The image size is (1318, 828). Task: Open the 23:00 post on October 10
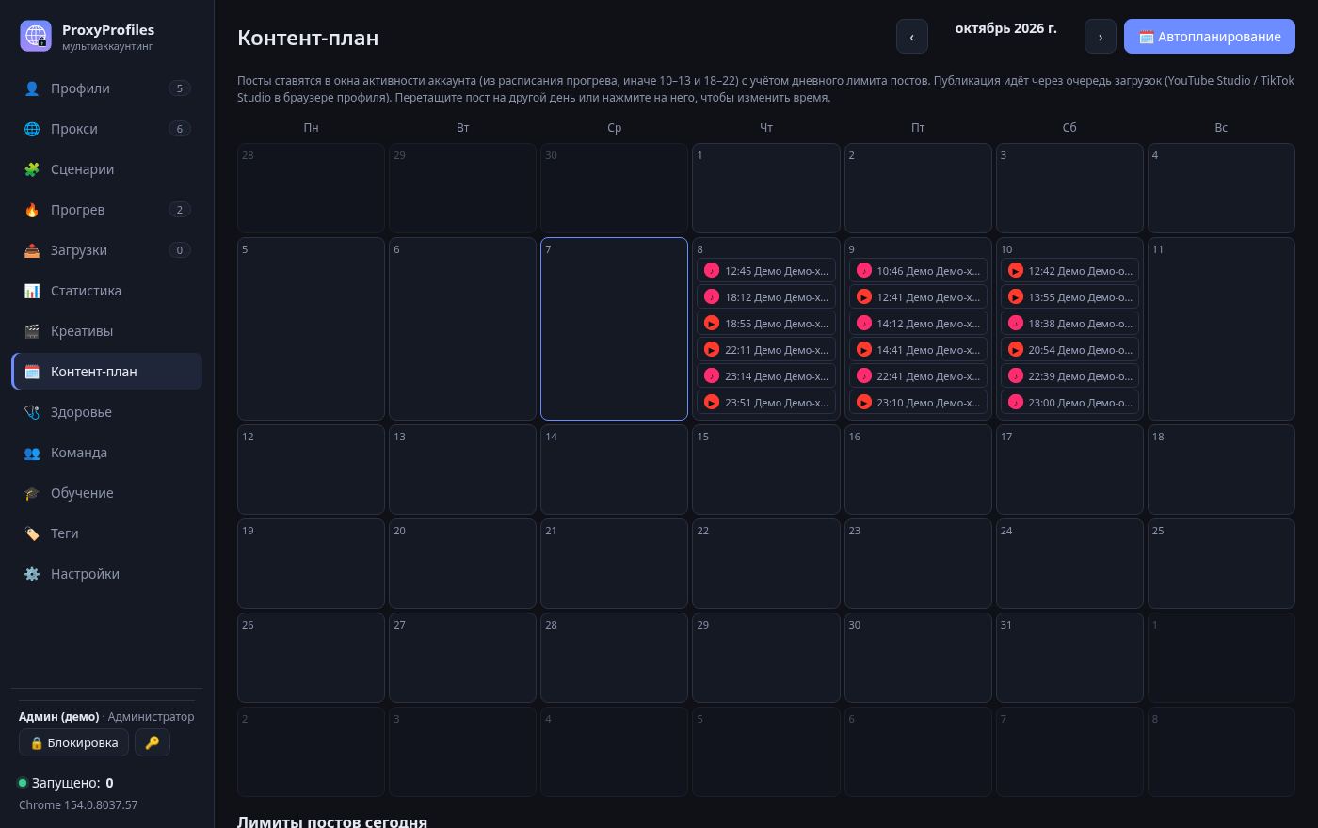[x=1069, y=403]
